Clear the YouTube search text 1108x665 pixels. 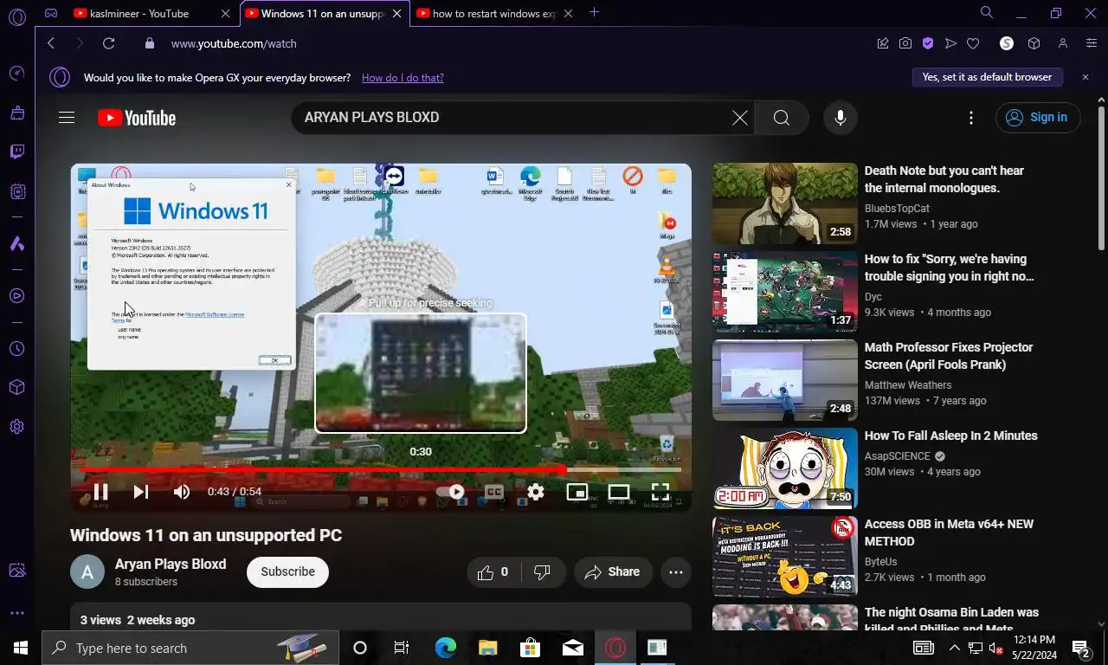740,118
